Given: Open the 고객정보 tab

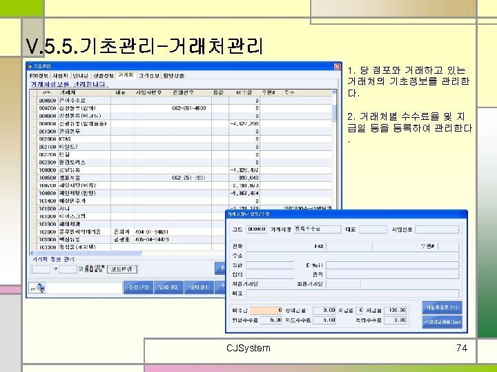Looking at the screenshot, I should tap(149, 76).
